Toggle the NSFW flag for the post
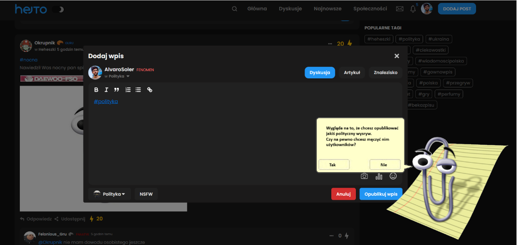 coord(146,194)
